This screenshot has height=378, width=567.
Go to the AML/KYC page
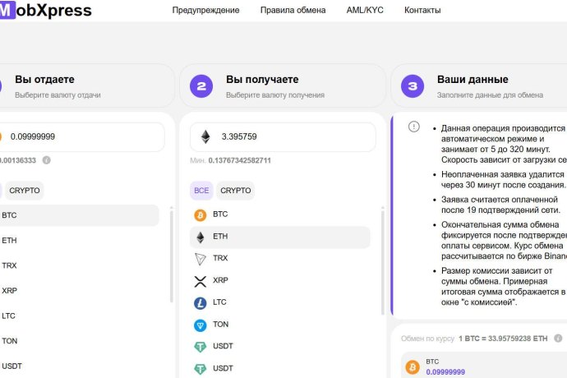tap(365, 10)
